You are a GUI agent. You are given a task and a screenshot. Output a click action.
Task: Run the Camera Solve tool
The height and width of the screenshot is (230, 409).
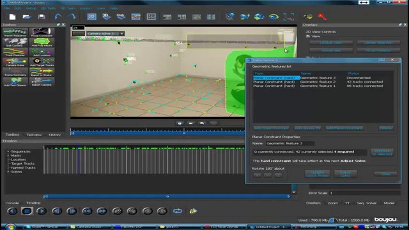(x=15, y=62)
